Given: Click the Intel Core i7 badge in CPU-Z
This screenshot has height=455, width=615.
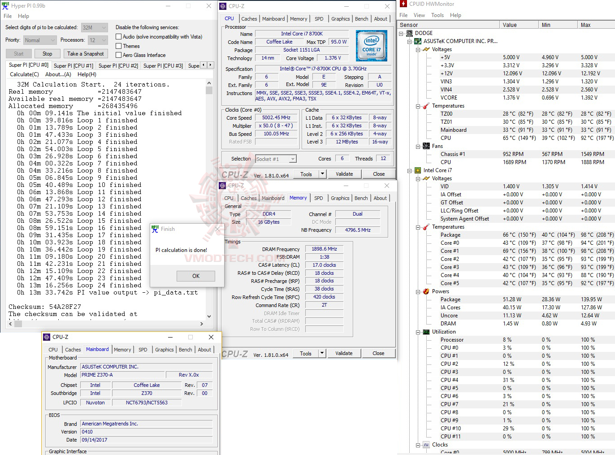Looking at the screenshot, I should click(372, 45).
